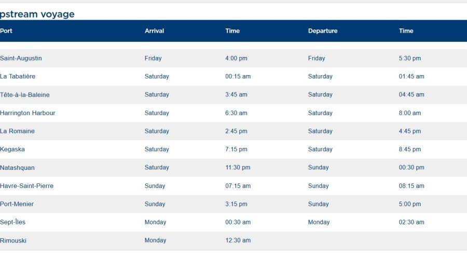This screenshot has height=259, width=467.
Task: Select the Kegaska port name
Action: pos(12,150)
